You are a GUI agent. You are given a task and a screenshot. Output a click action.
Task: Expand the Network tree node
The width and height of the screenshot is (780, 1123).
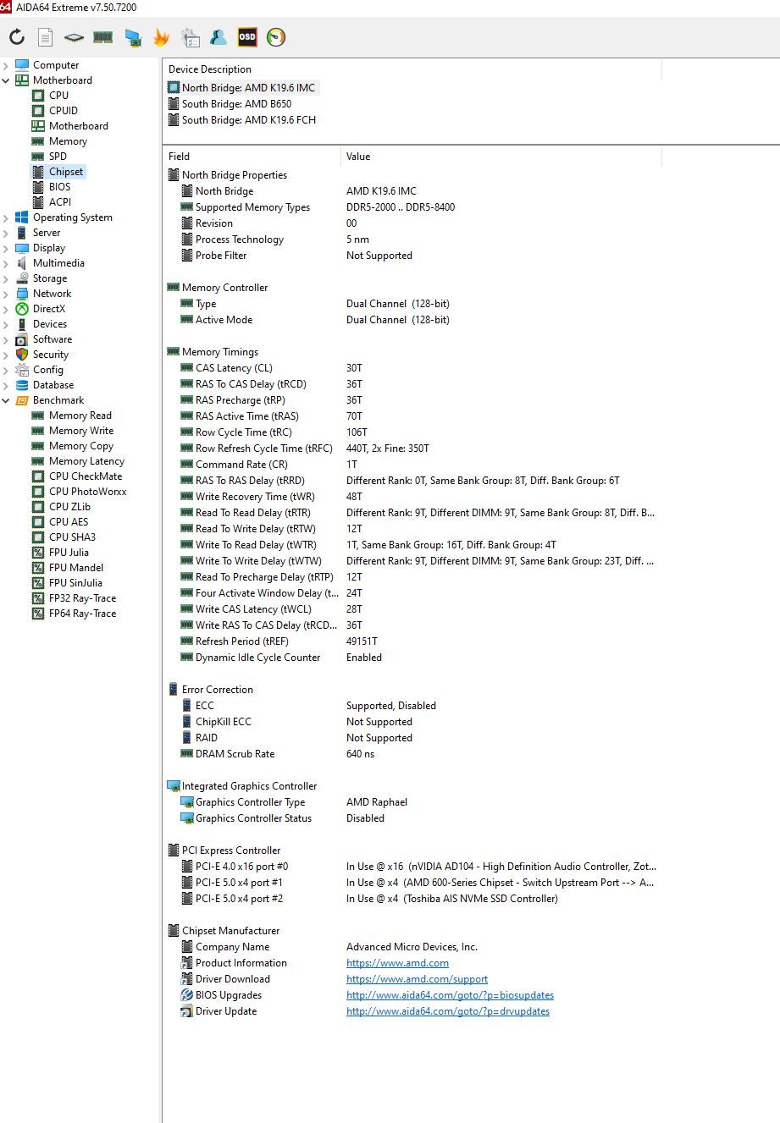(x=6, y=294)
